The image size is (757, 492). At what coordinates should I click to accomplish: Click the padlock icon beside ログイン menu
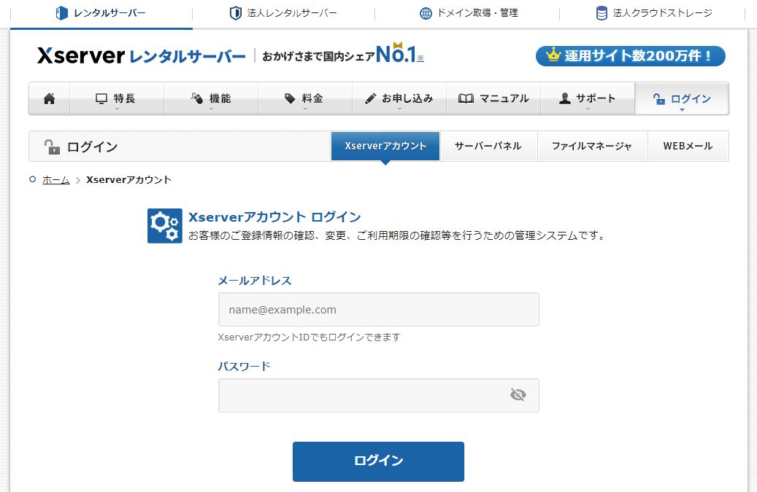[659, 99]
